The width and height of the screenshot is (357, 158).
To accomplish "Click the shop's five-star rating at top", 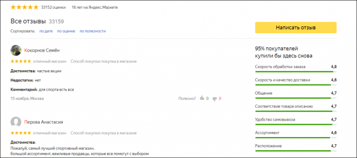I will [x=24, y=7].
